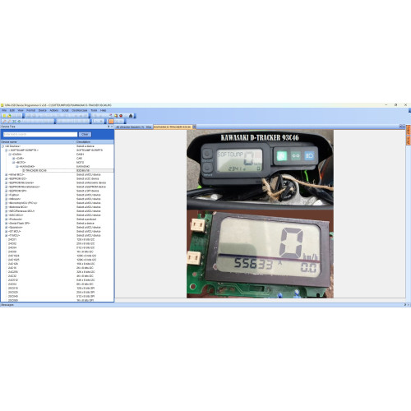Select the 24C01 device
The width and height of the screenshot is (411, 411).
click(x=12, y=239)
